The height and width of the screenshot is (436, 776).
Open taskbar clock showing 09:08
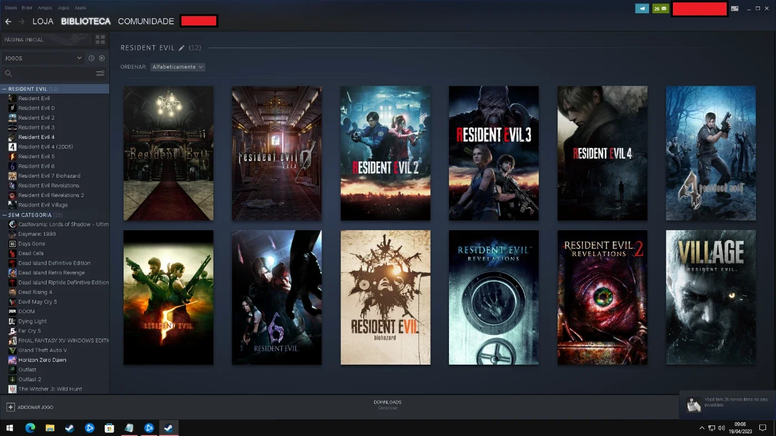pos(740,428)
